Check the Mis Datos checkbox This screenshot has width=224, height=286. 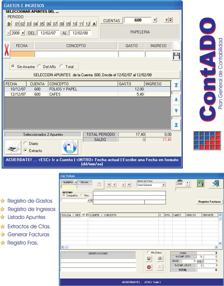pos(148,252)
